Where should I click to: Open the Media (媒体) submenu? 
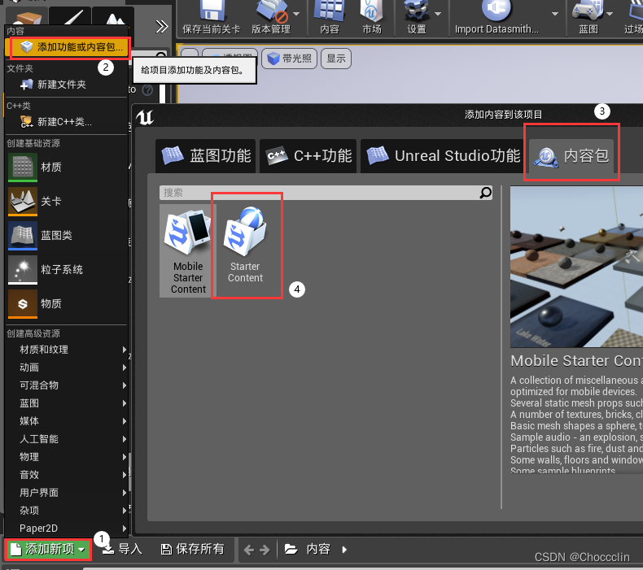[x=66, y=421]
